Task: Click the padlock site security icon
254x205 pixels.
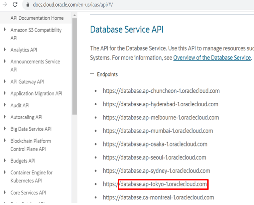Action: 28,5
